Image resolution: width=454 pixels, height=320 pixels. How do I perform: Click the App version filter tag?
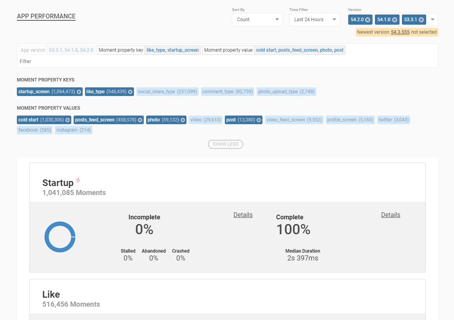click(x=57, y=50)
